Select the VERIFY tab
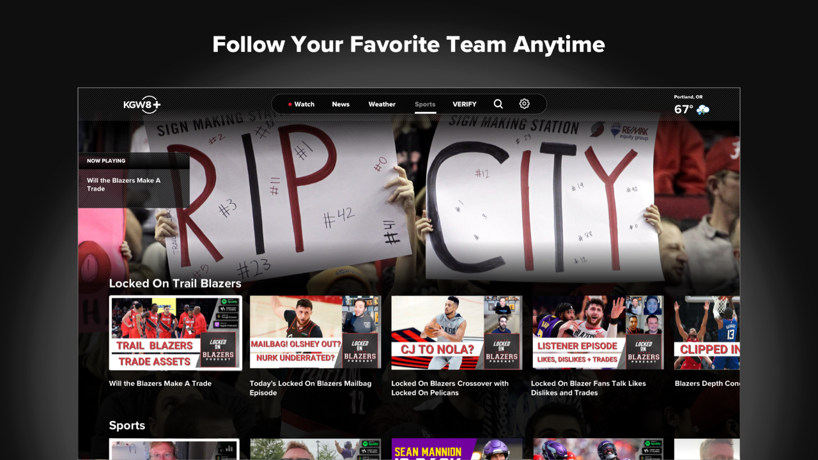Screen dimensions: 818x460 (x=465, y=104)
